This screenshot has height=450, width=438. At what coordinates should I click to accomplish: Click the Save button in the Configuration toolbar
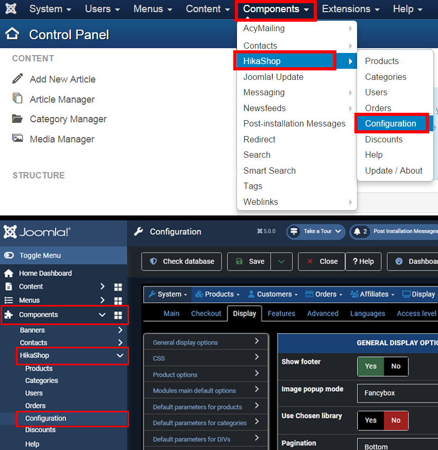click(249, 262)
